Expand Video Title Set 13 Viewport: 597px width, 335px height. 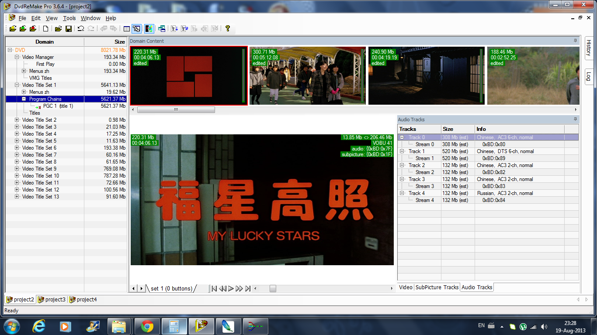pyautogui.click(x=17, y=197)
